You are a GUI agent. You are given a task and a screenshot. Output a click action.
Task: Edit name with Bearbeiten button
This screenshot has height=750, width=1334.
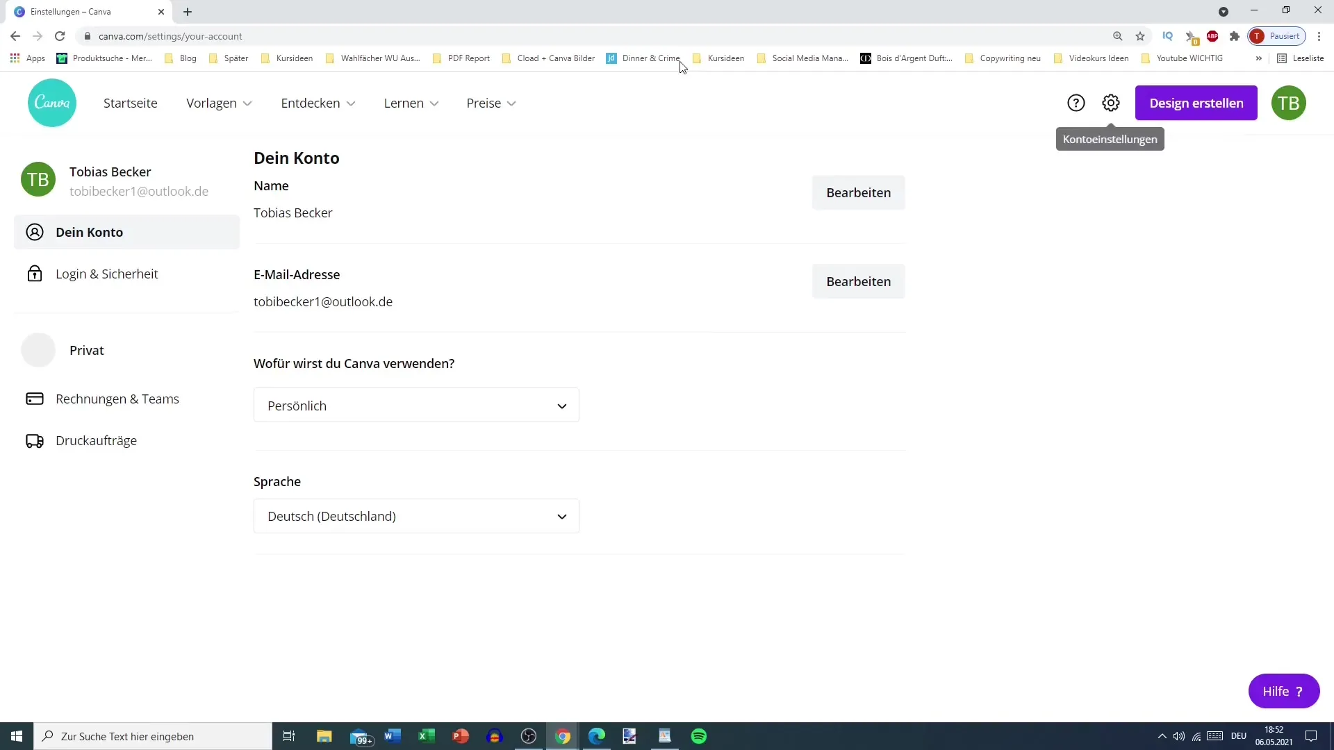point(858,192)
